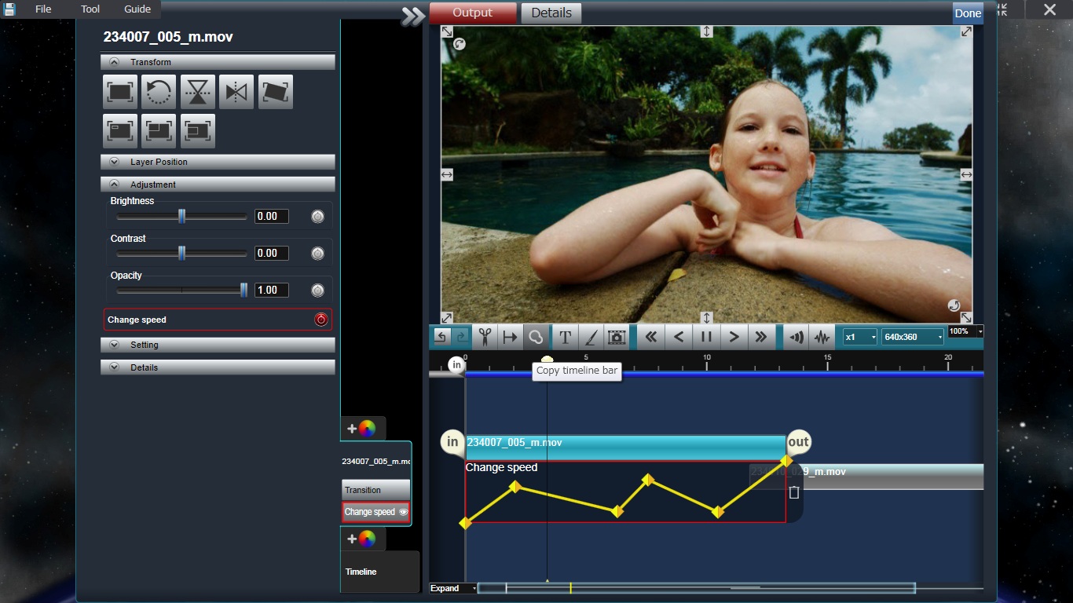Click the speaker volume icon

pos(797,338)
